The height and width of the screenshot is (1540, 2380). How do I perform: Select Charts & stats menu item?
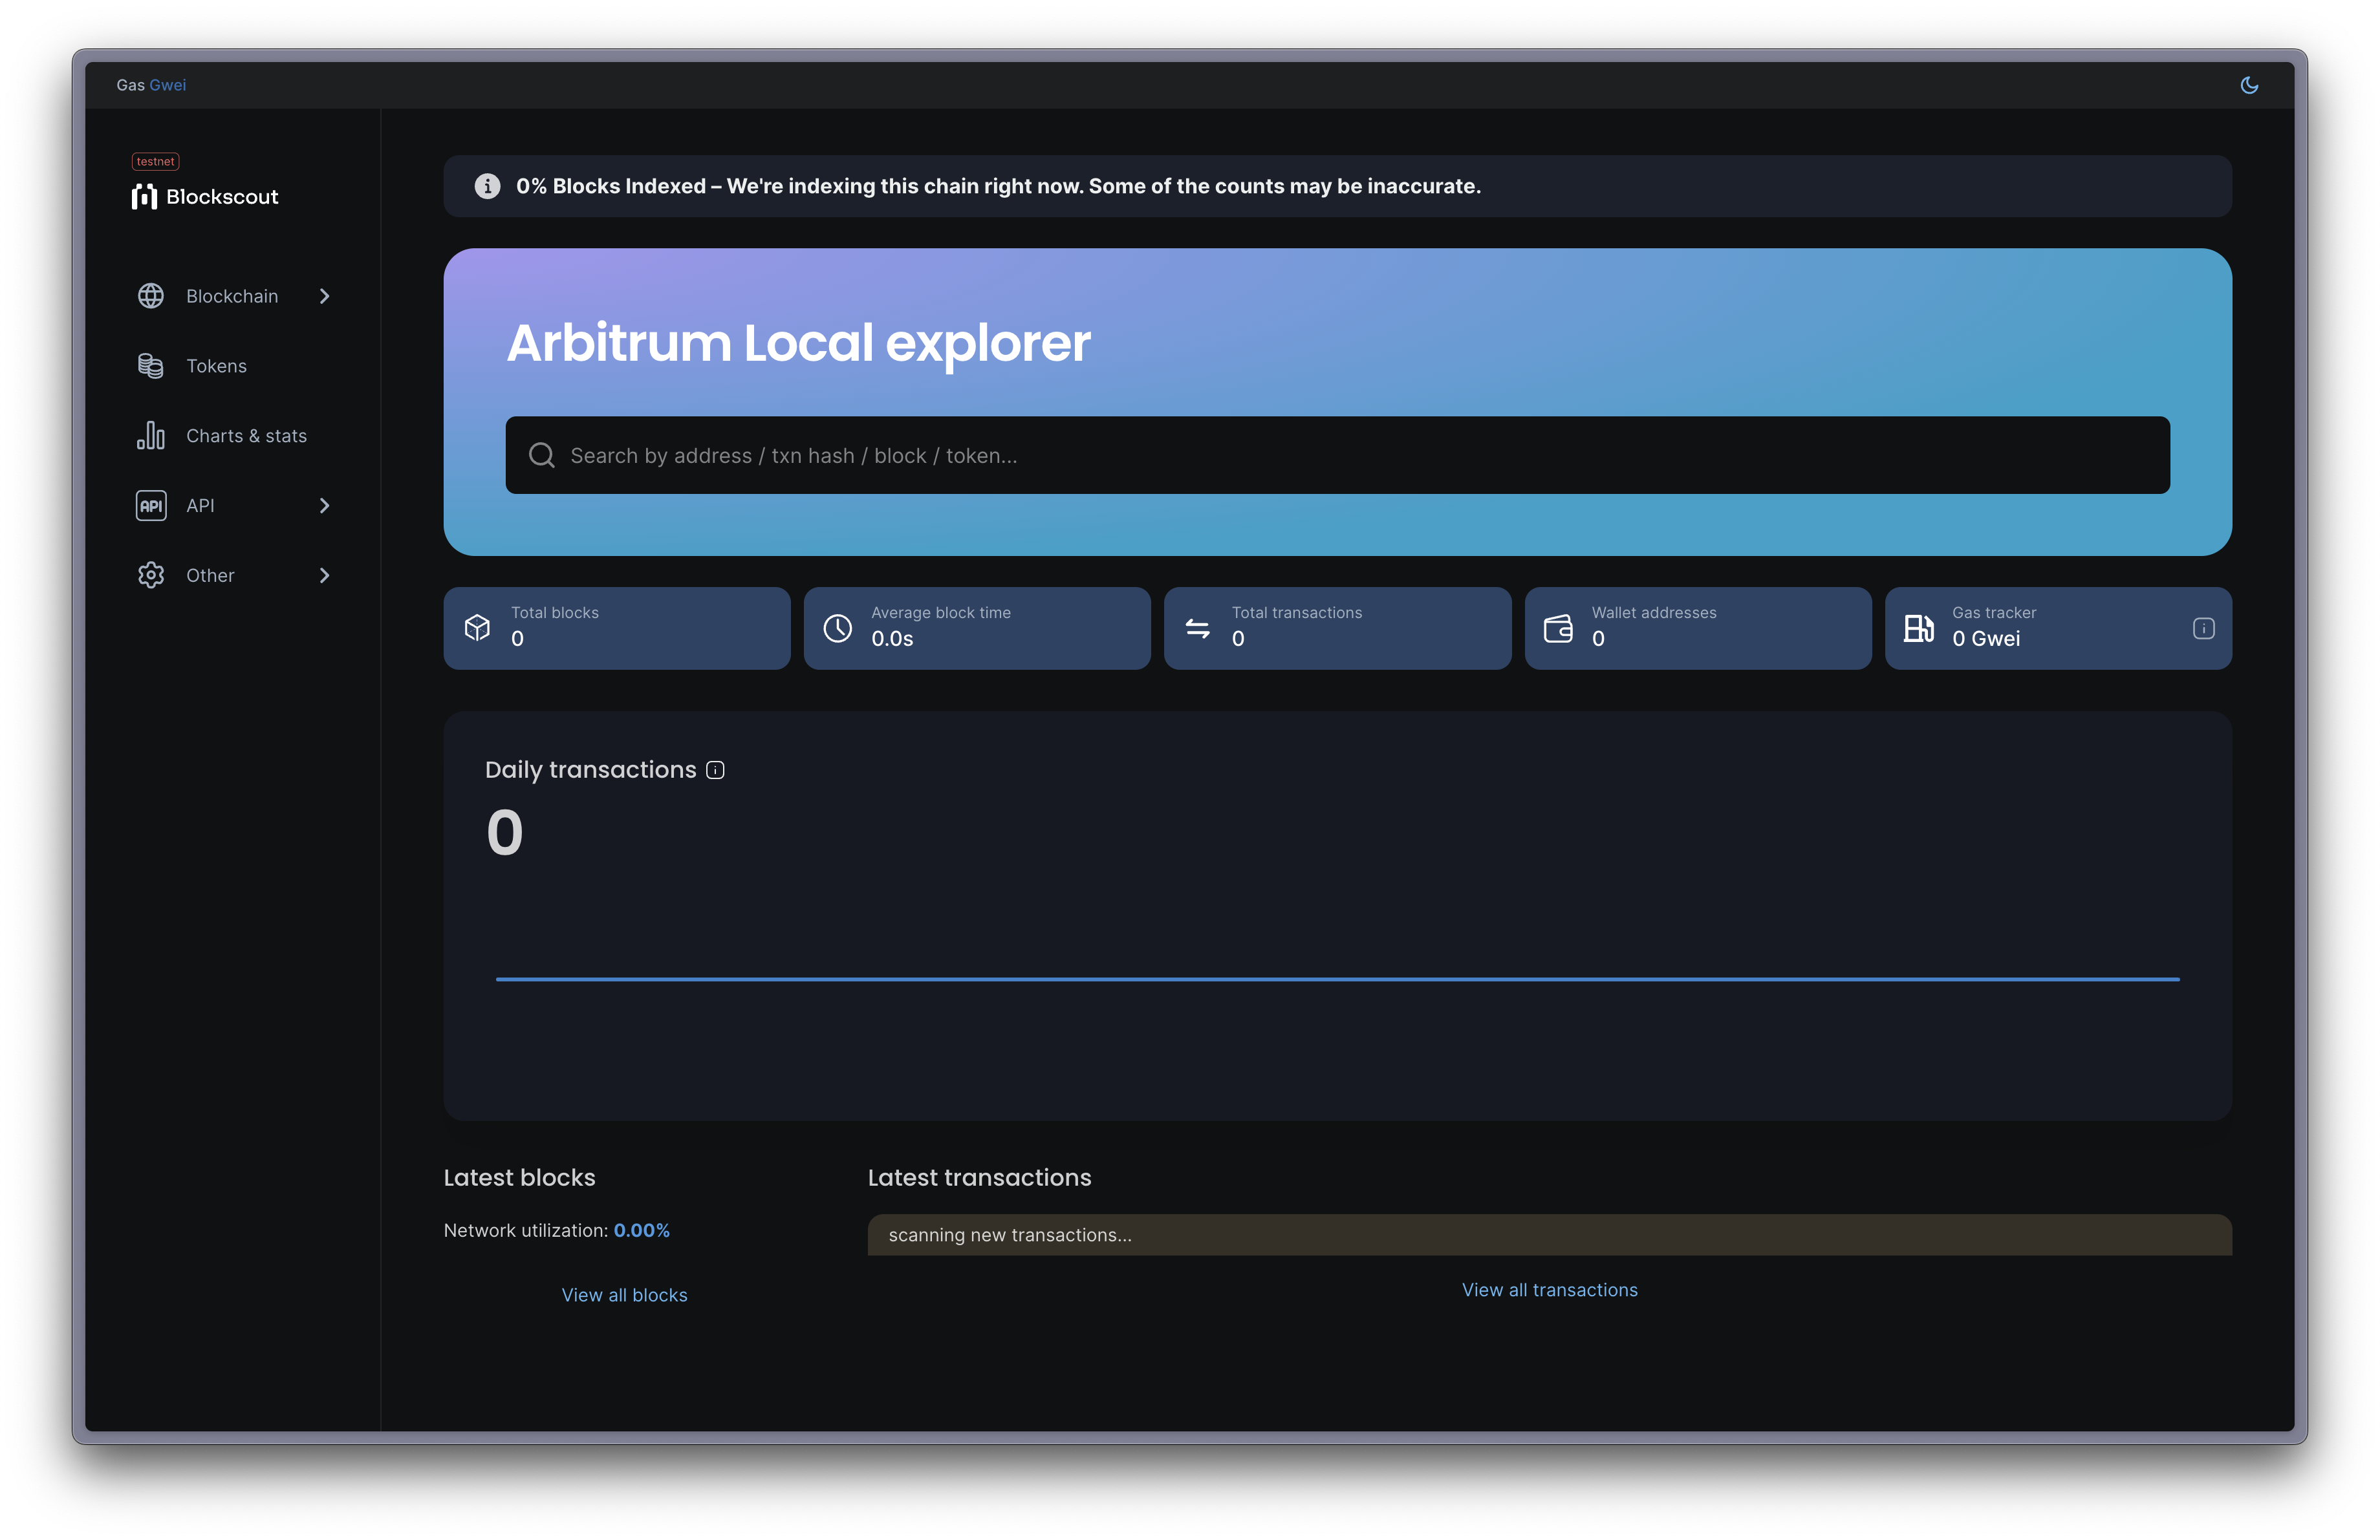coord(244,435)
